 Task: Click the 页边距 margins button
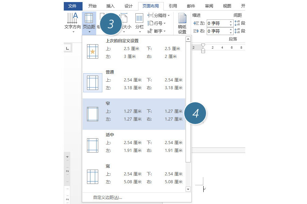click(x=89, y=23)
